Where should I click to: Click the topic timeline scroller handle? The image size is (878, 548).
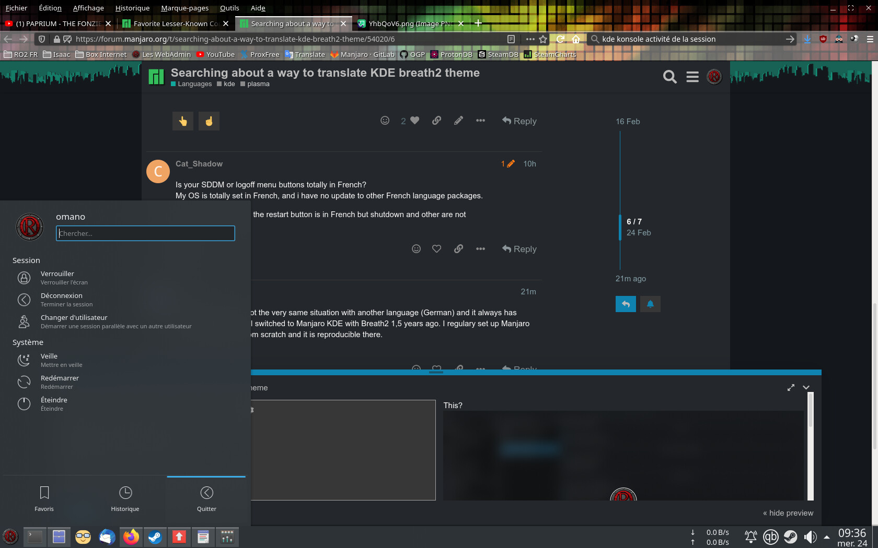[620, 227]
